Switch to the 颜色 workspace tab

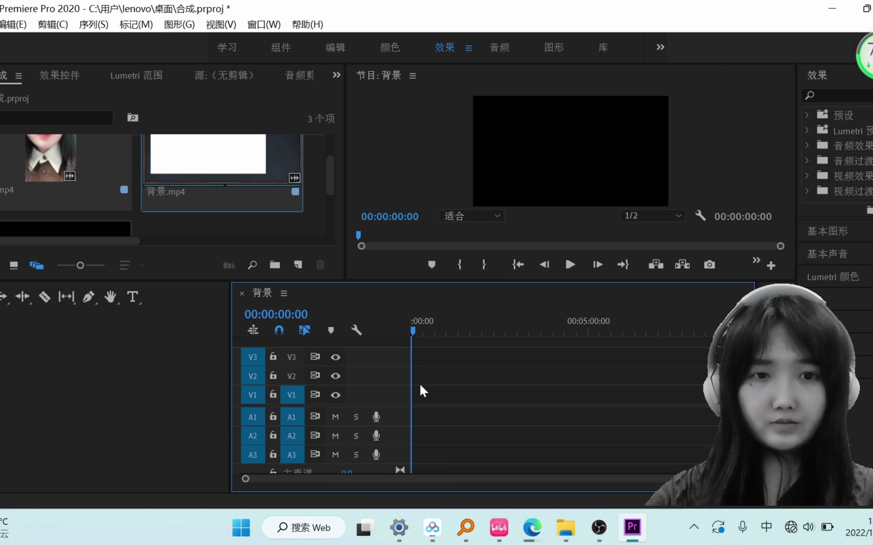click(390, 48)
